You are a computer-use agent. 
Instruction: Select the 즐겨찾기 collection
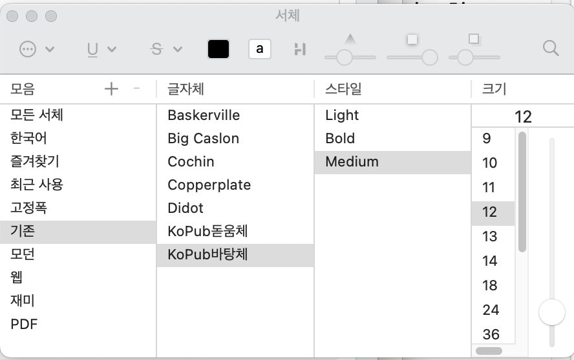tap(78, 161)
